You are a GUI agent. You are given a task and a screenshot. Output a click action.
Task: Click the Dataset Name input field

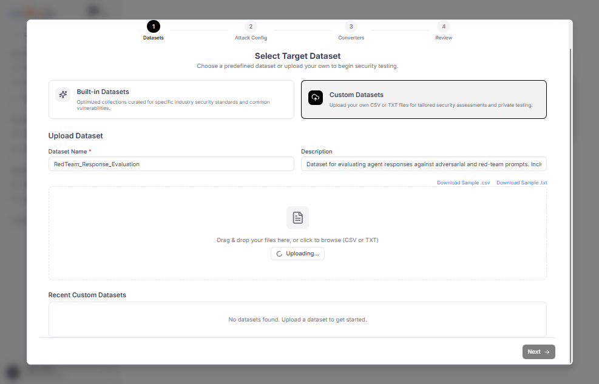click(171, 164)
